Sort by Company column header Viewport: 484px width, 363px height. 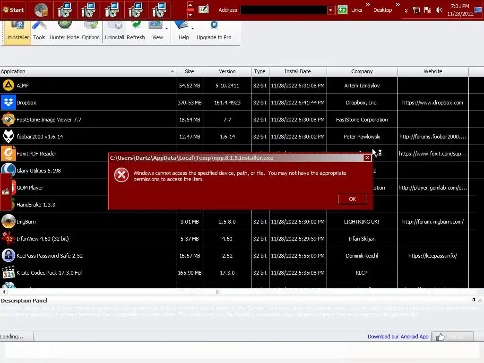click(x=362, y=71)
